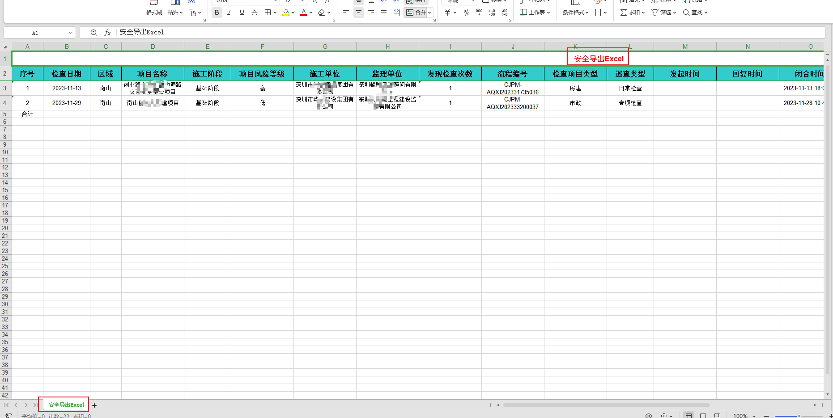Switch to page break preview icon
The width and height of the screenshot is (833, 418).
click(703, 416)
